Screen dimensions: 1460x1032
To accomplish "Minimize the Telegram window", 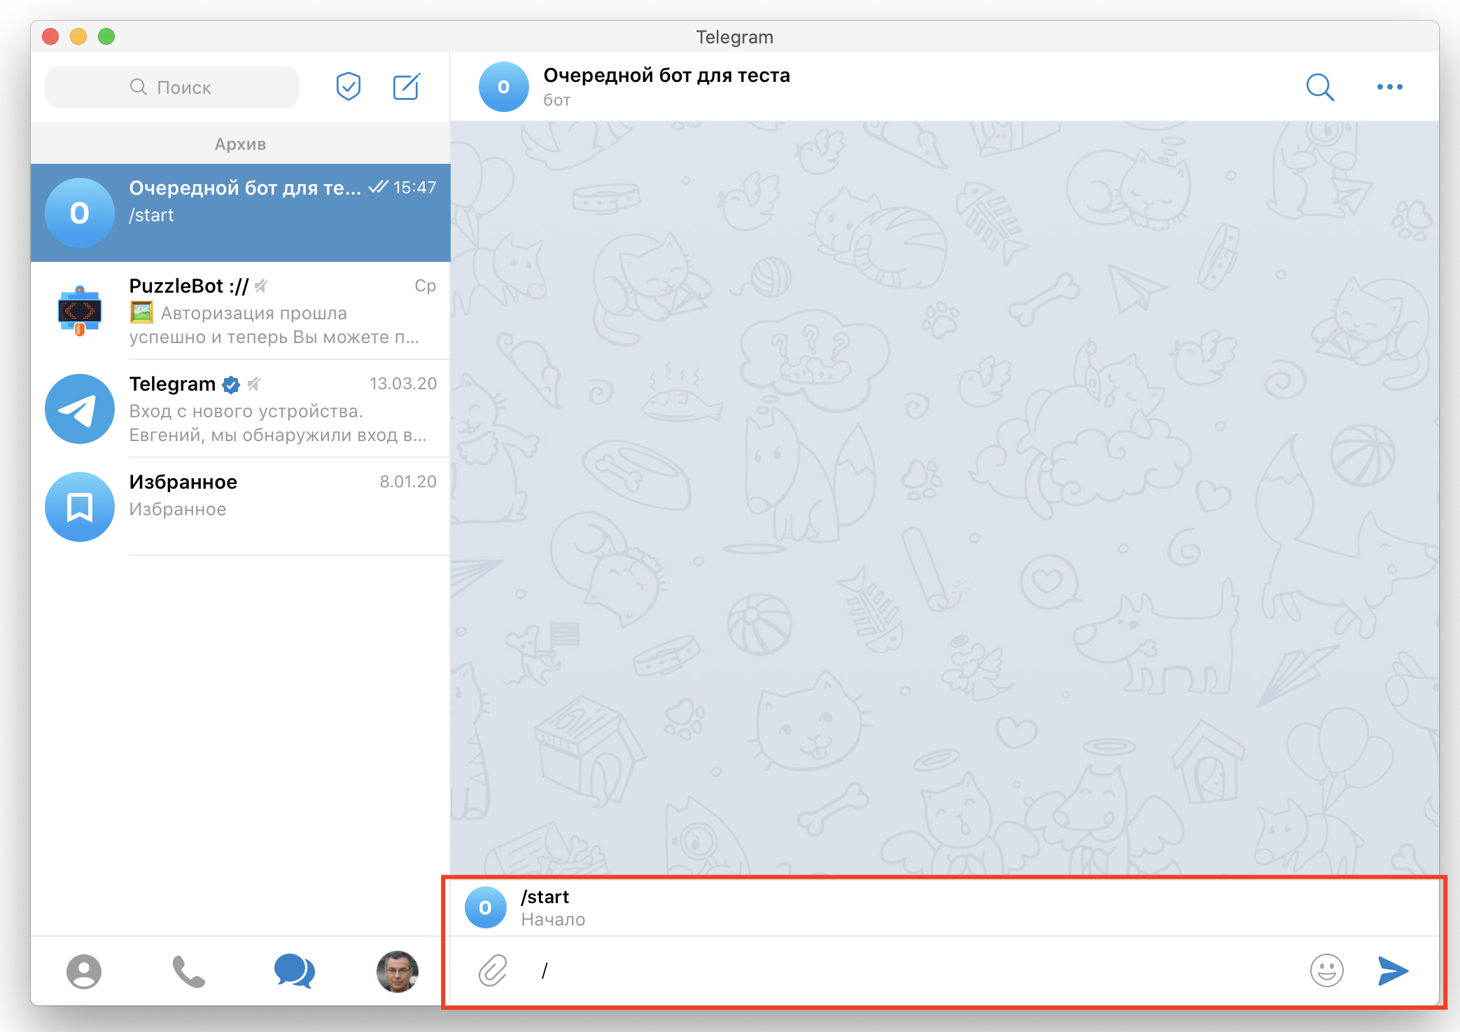I will [78, 36].
